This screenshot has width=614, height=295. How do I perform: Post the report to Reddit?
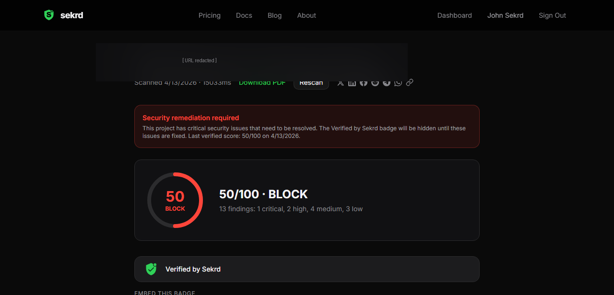click(x=375, y=82)
